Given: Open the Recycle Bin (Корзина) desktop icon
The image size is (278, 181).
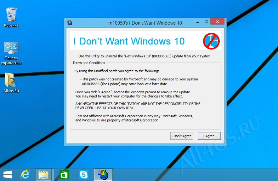Looking at the screenshot, I should pos(11,17).
